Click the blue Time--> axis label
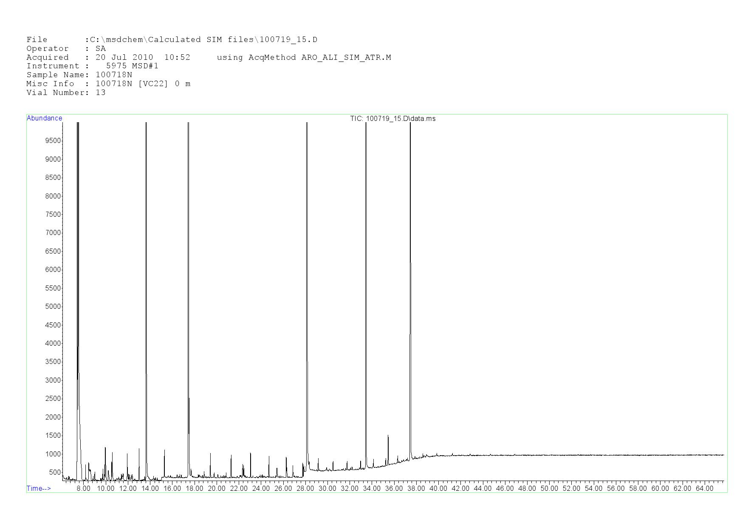Viewport: 745px width, 526px height. coord(39,489)
